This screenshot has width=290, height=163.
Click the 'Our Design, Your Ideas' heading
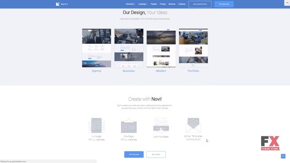pyautogui.click(x=145, y=12)
